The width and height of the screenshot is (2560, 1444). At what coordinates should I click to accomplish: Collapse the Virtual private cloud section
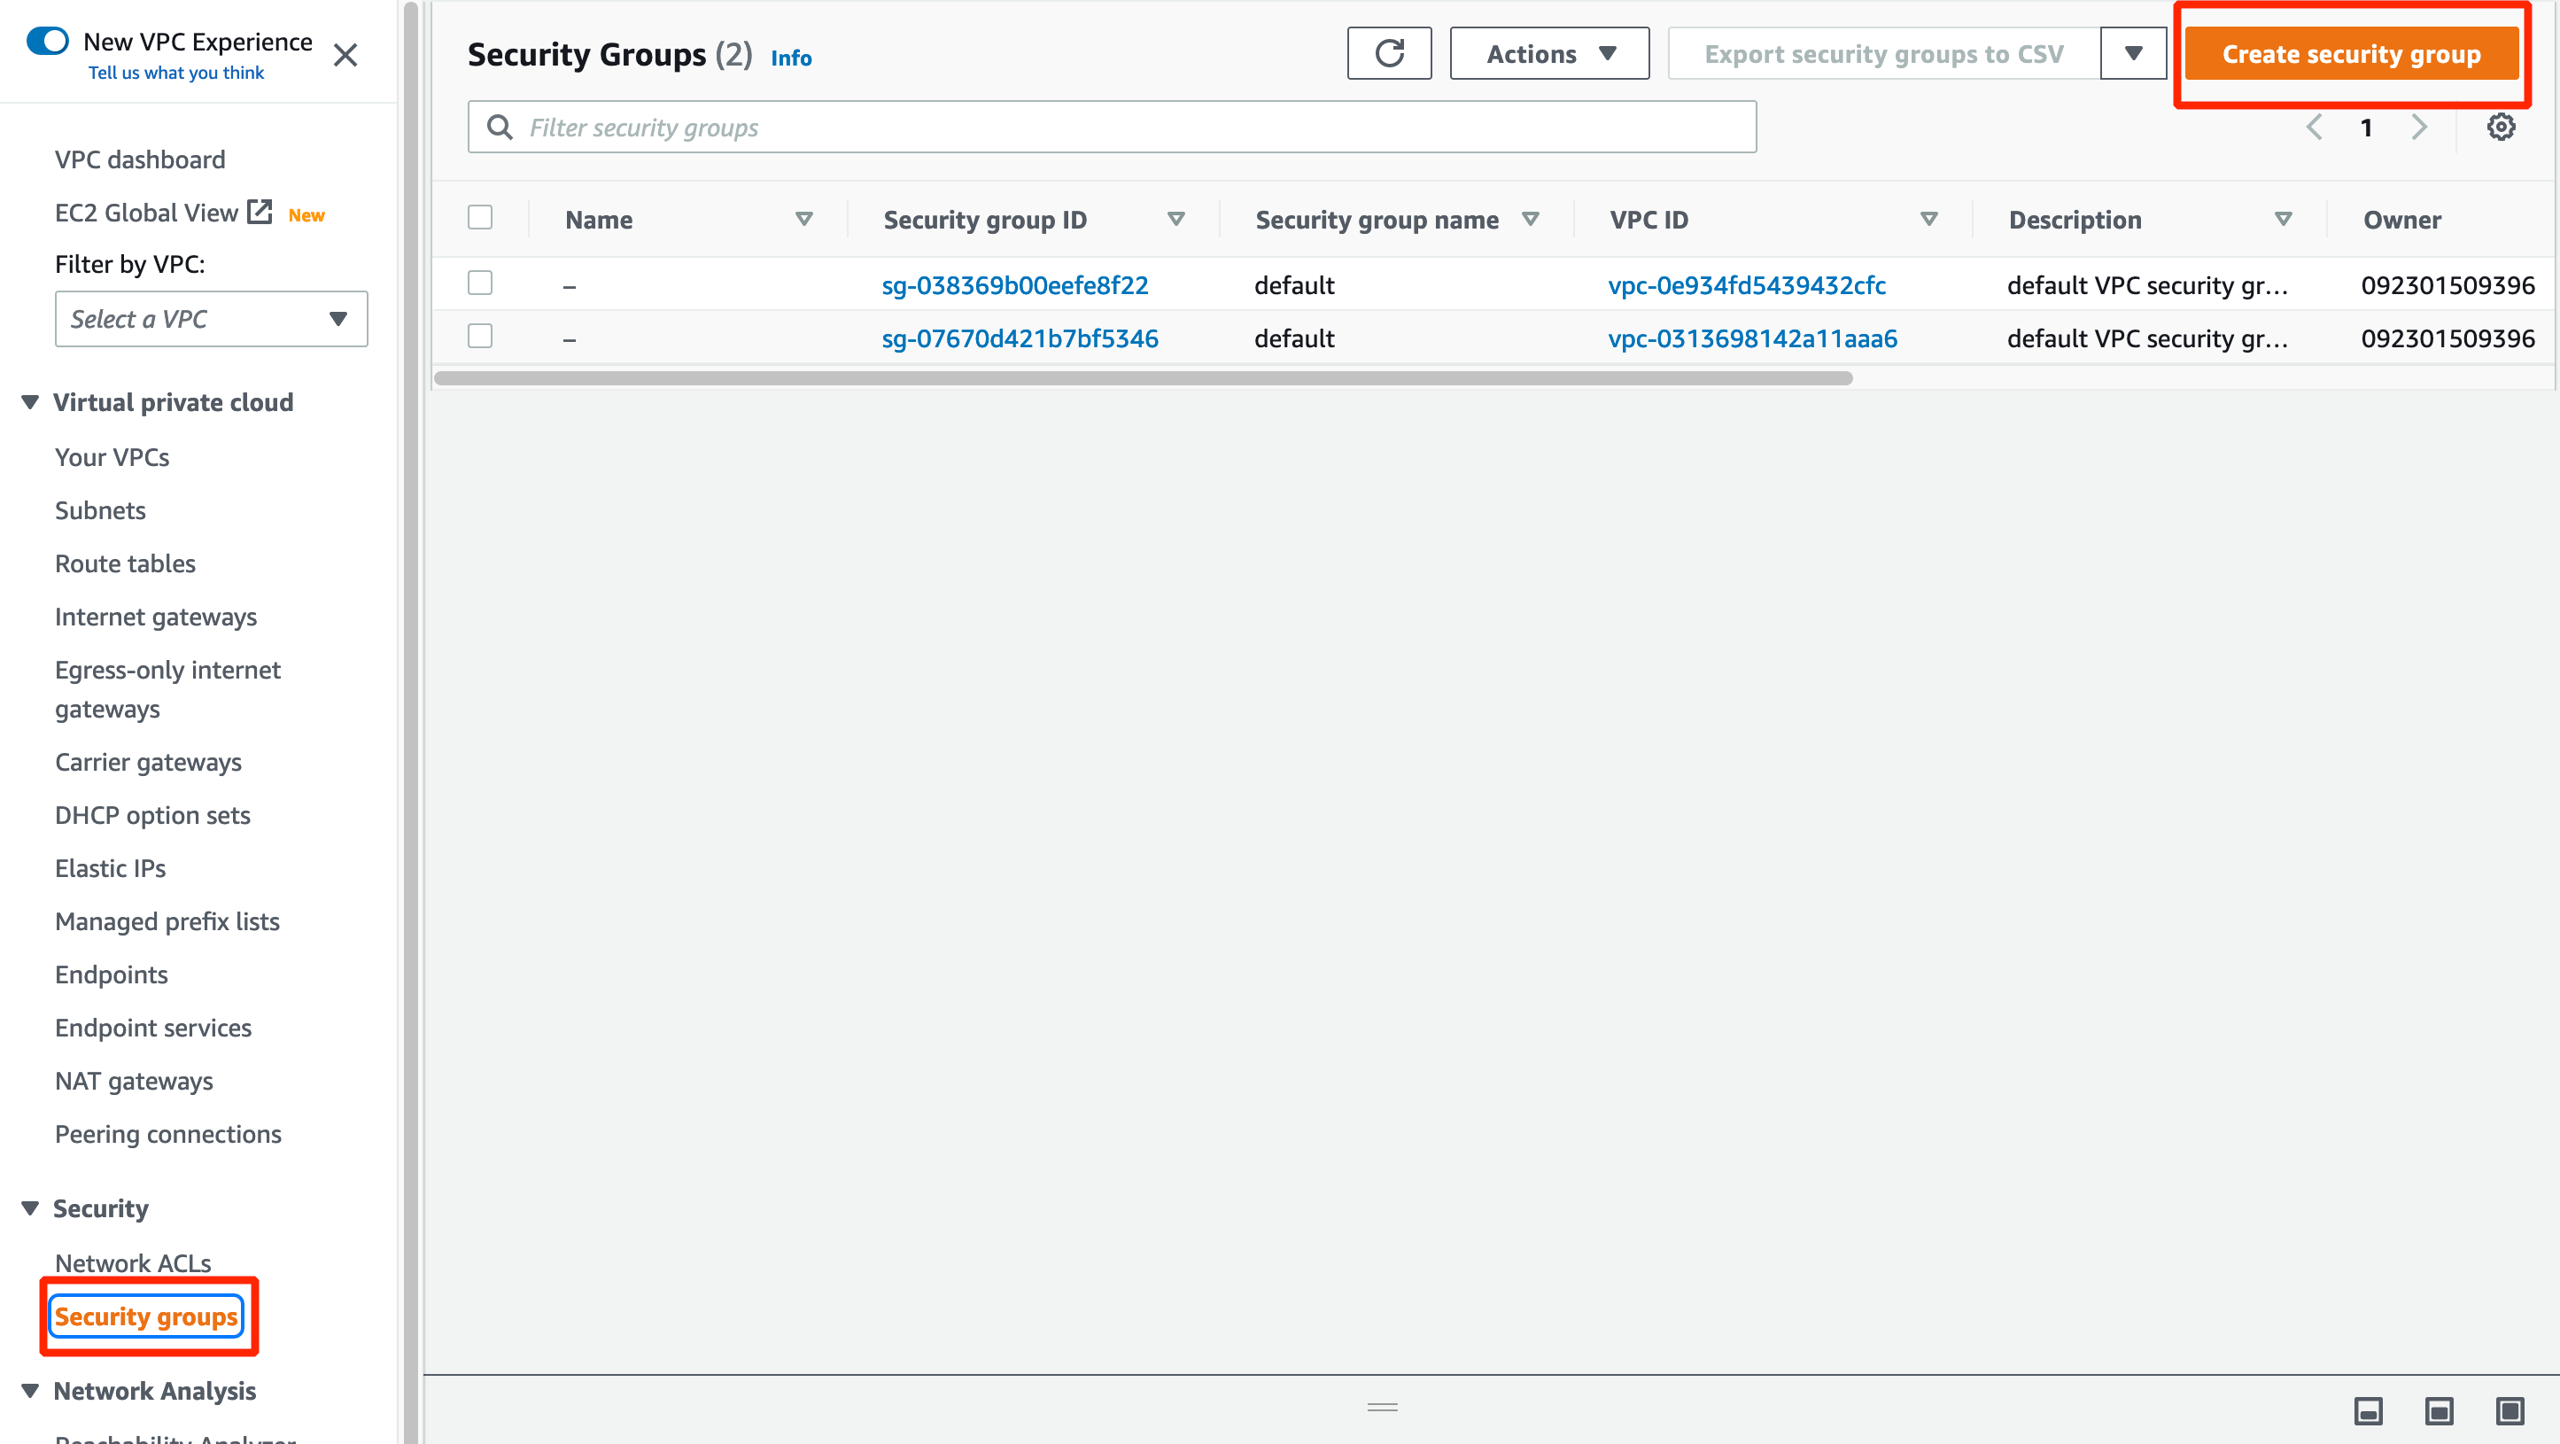(30, 402)
